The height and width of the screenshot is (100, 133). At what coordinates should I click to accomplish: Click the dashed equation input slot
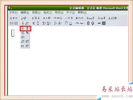[x=13, y=33]
